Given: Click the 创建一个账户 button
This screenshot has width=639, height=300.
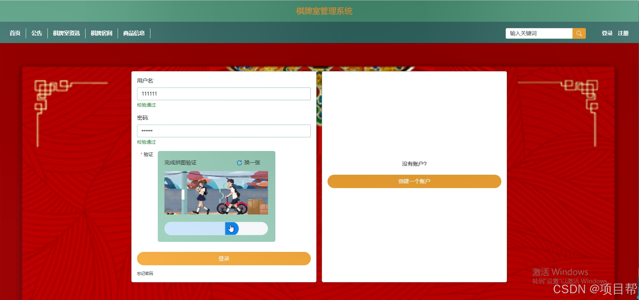Looking at the screenshot, I should tap(414, 181).
